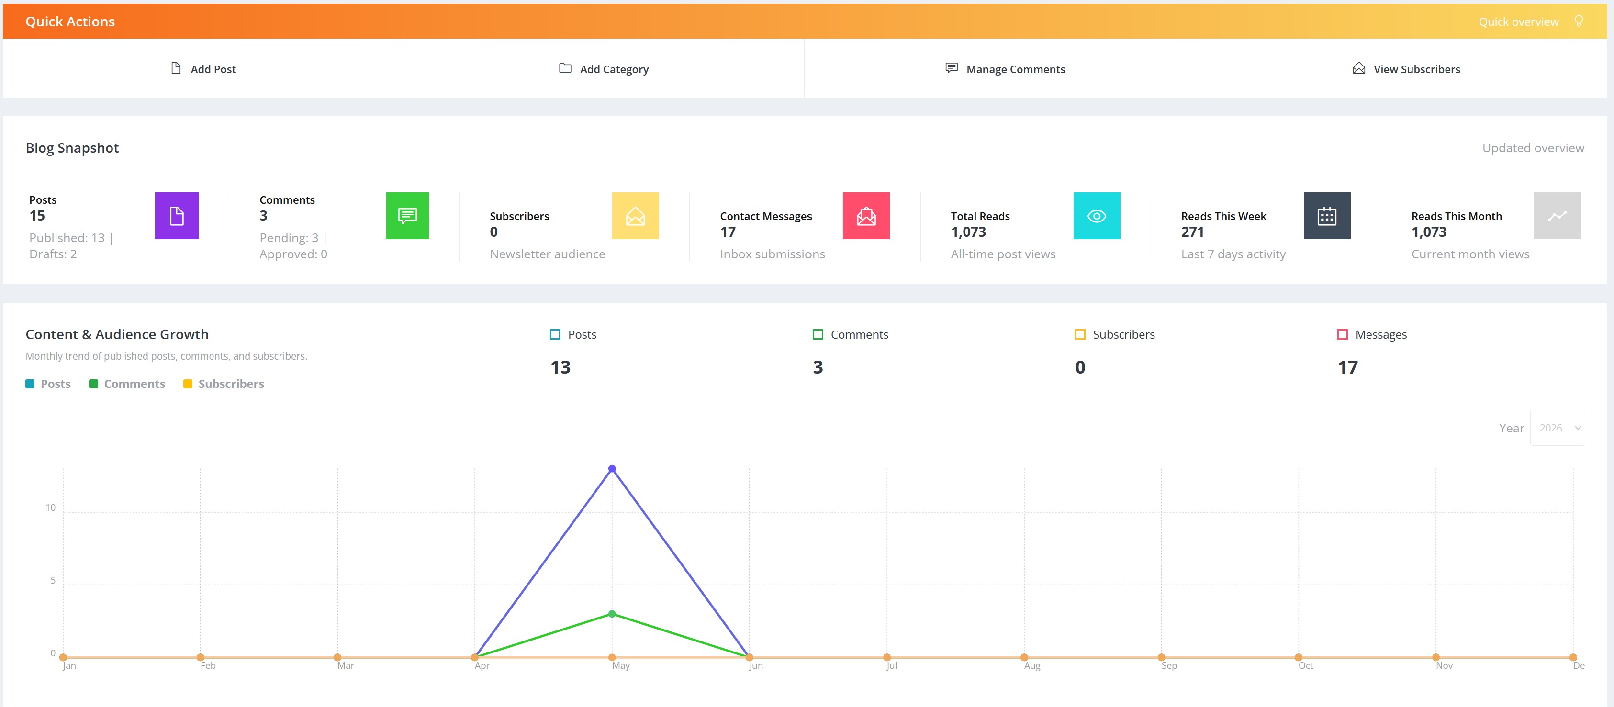Click the cyan Total Reads eye tile

[1097, 215]
